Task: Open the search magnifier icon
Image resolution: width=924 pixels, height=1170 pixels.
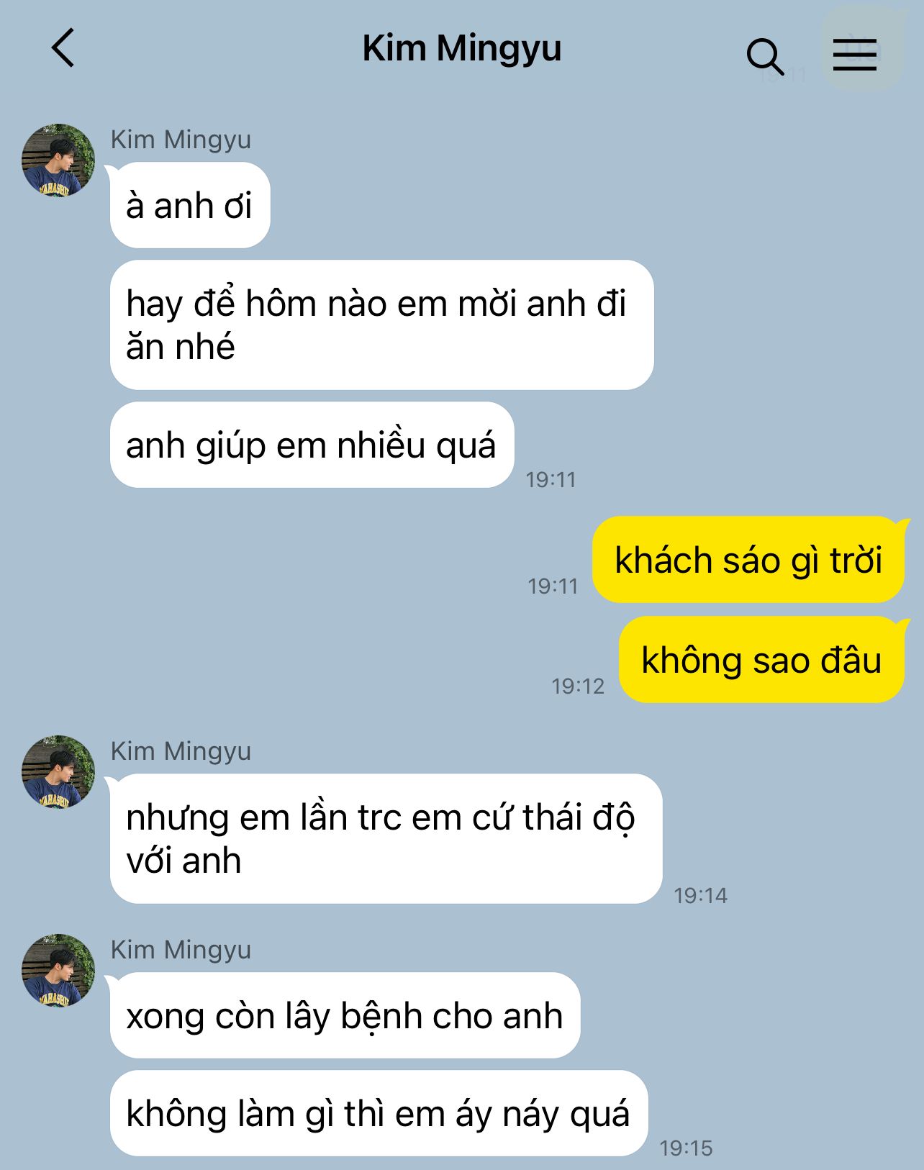Action: (765, 56)
